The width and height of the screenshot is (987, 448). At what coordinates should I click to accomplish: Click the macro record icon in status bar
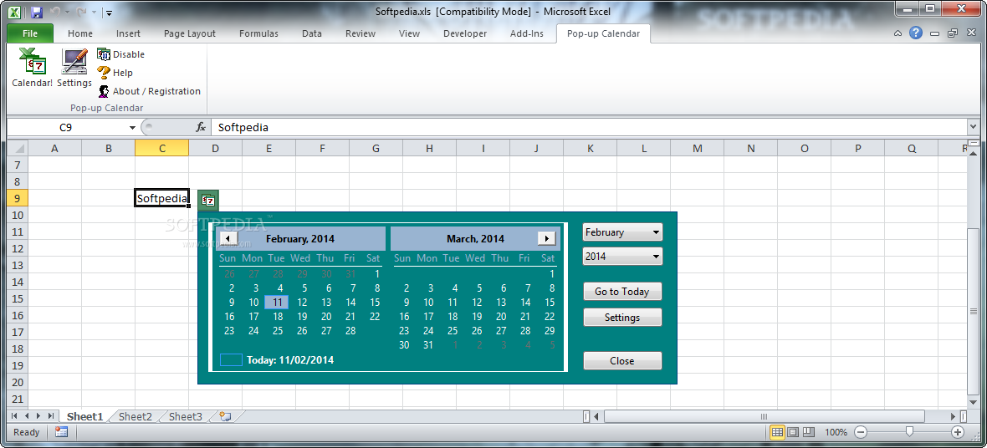61,432
